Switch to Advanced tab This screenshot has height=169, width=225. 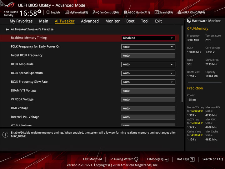pos(90,21)
